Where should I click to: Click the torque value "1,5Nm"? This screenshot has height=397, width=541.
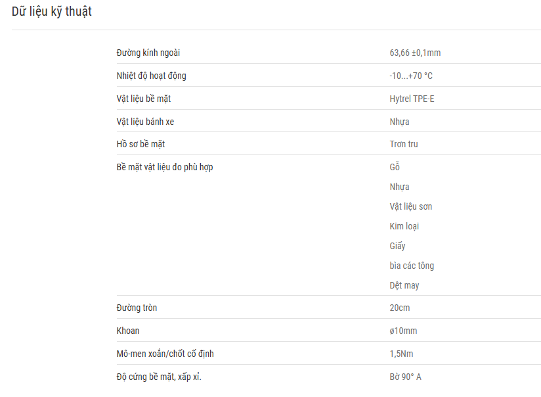coord(401,354)
